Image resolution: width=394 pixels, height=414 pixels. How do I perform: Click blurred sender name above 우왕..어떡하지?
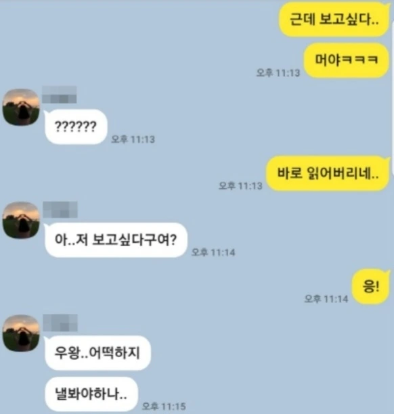coord(60,323)
